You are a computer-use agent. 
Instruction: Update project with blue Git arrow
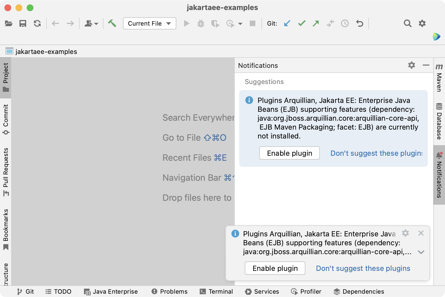[287, 23]
